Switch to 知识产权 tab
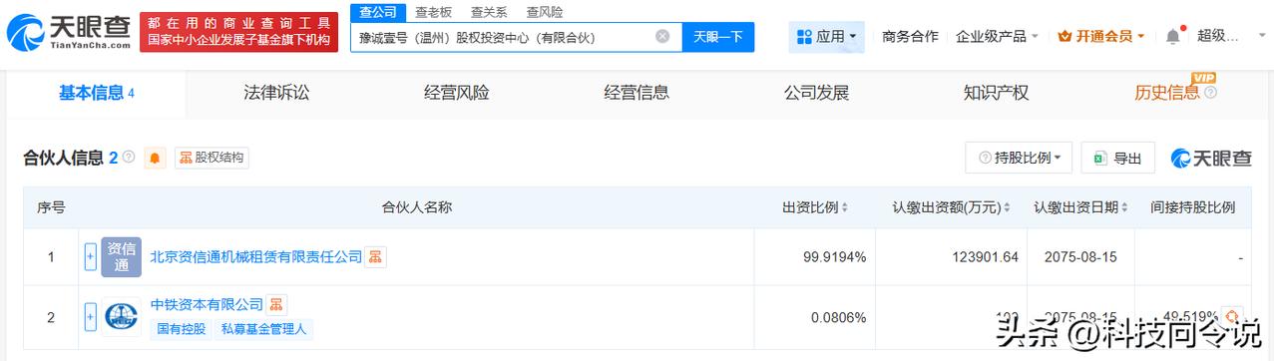Screen dimensions: 1274x361 (996, 93)
